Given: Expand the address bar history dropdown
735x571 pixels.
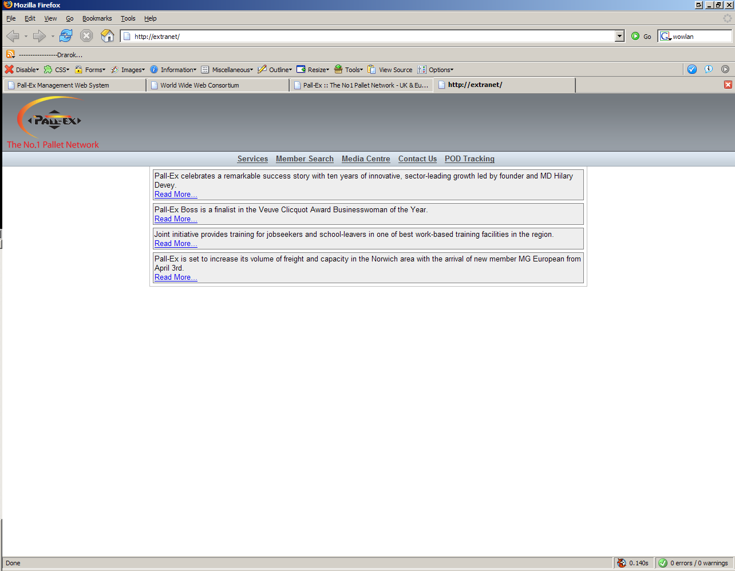Looking at the screenshot, I should [619, 36].
